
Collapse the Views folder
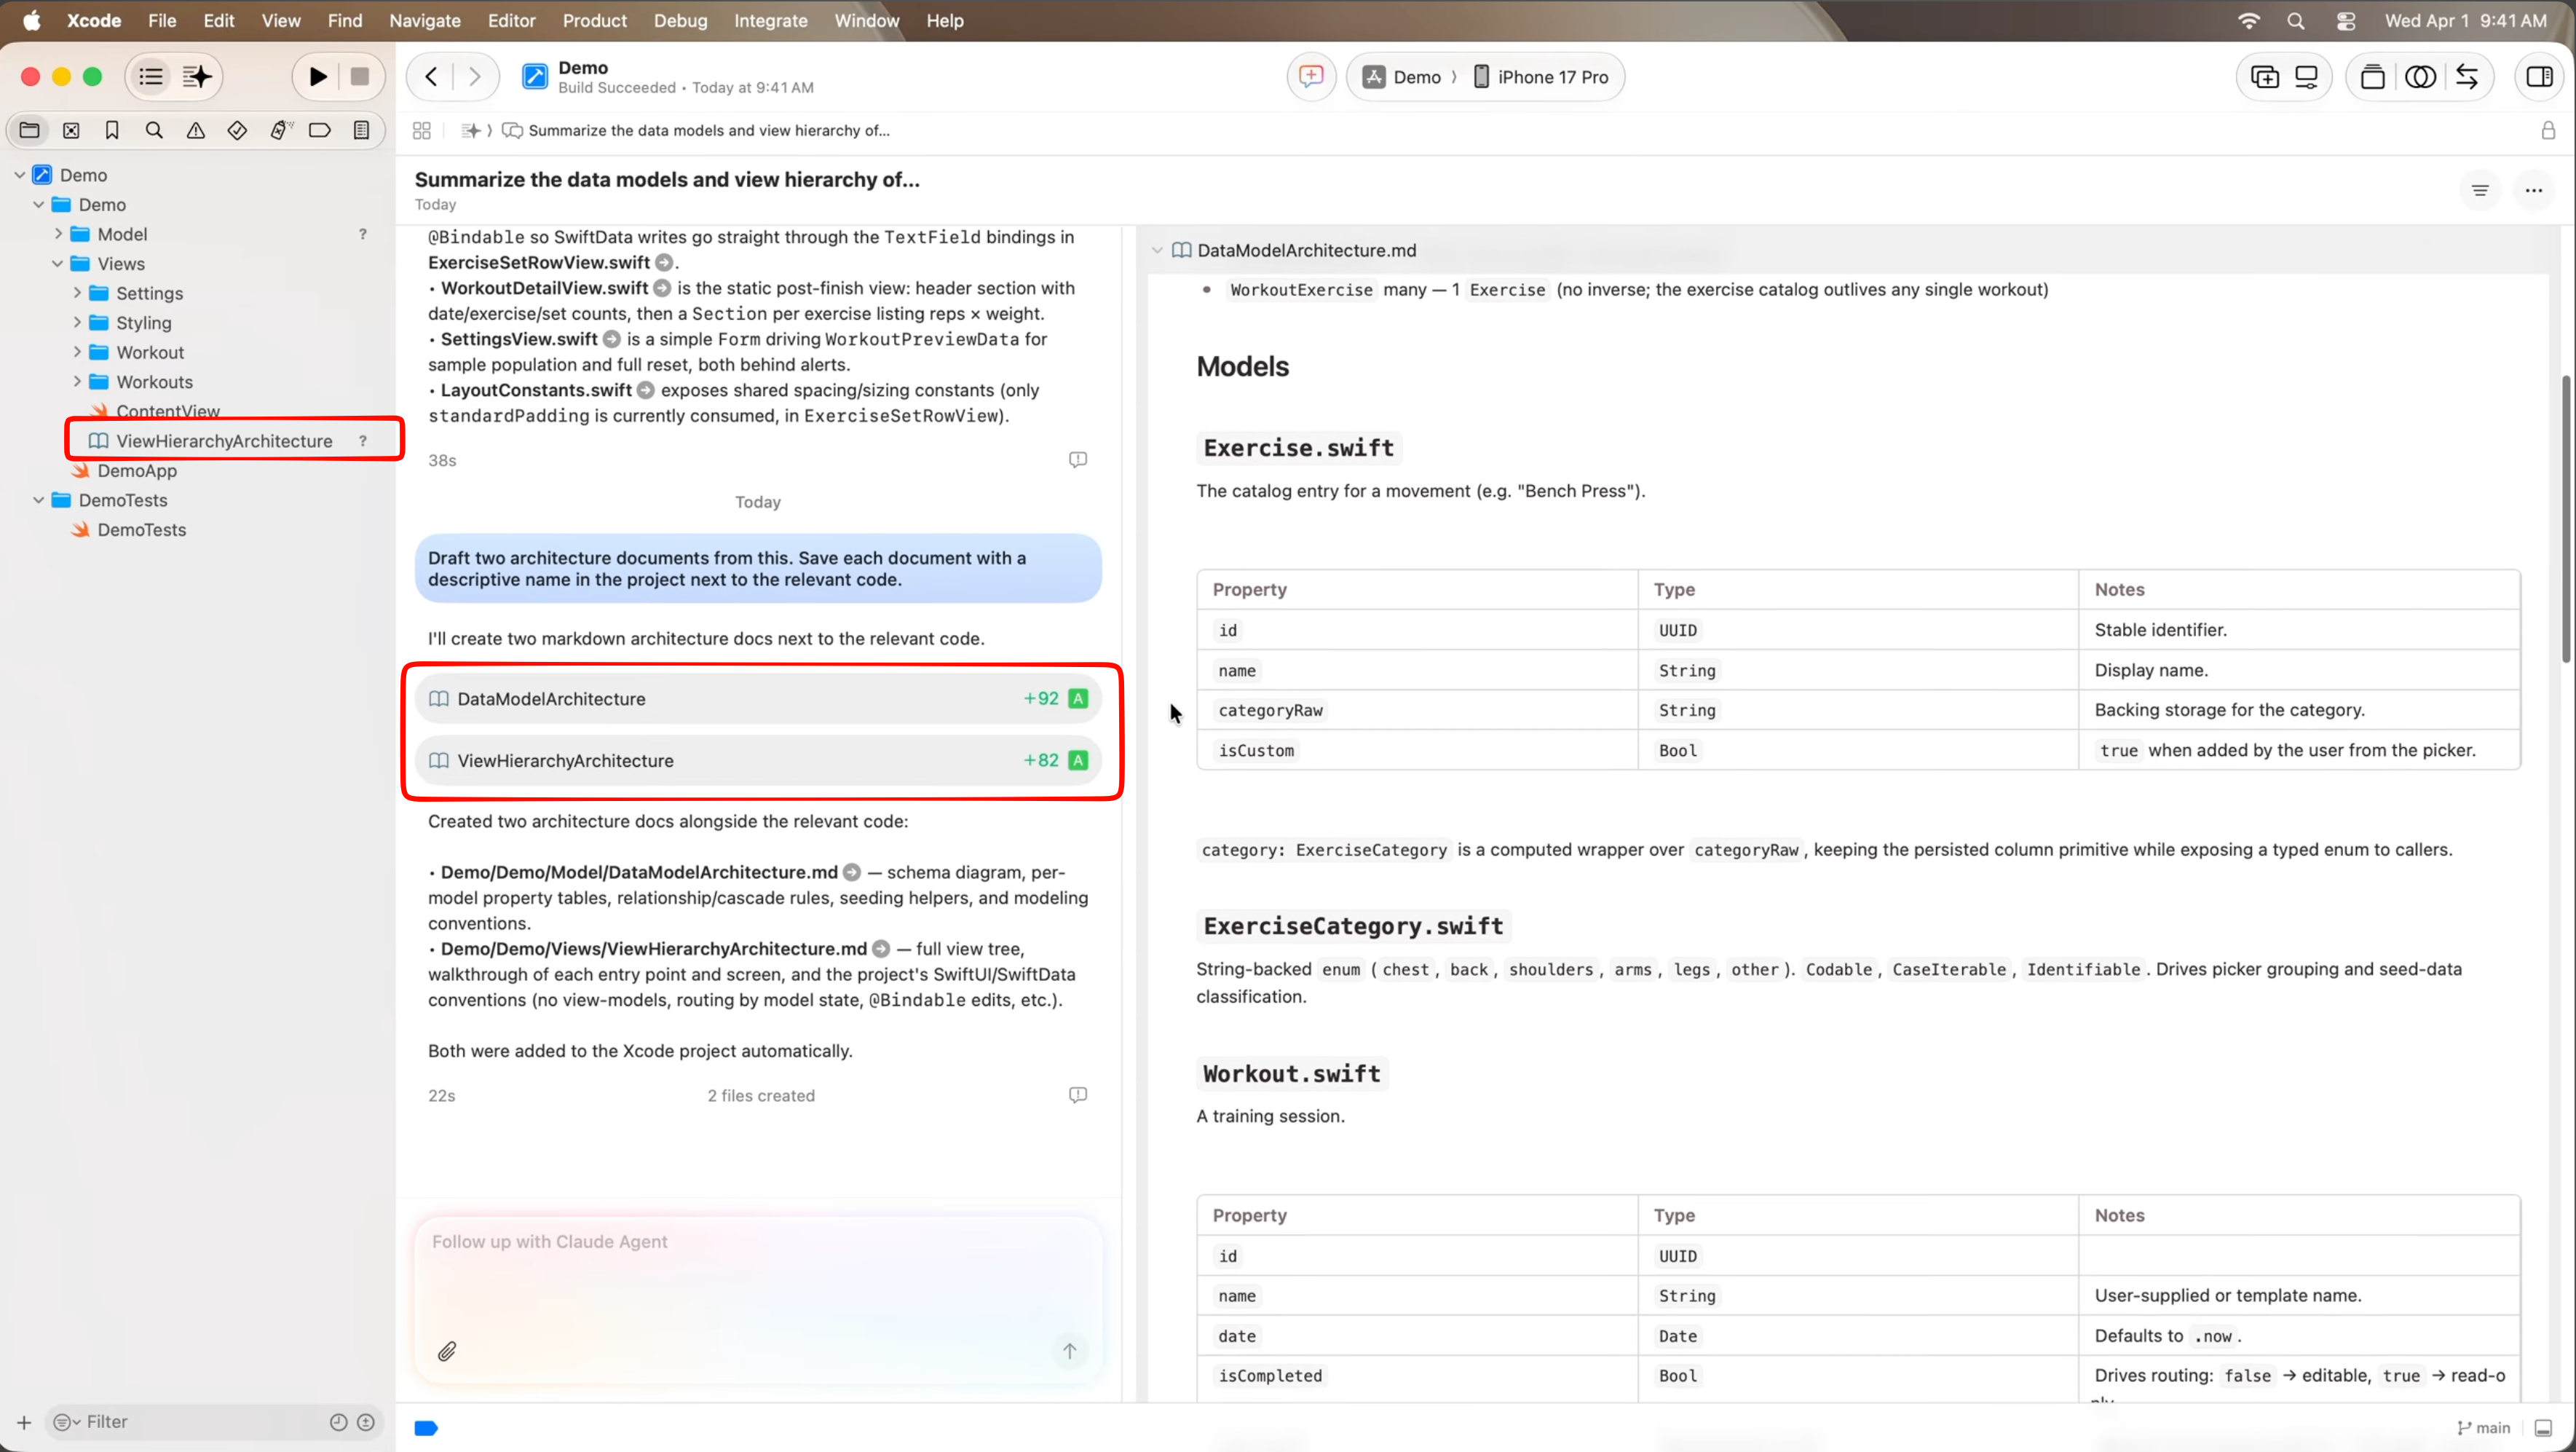(58, 264)
